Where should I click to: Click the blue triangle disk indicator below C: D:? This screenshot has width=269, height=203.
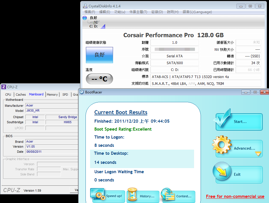(103, 26)
